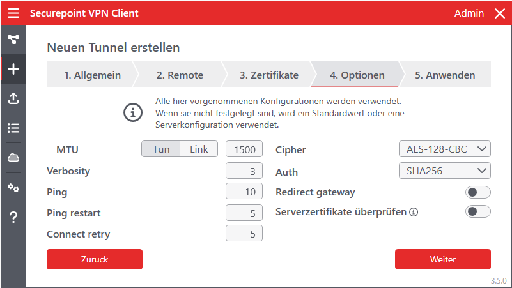This screenshot has height=288, width=512.
Task: Click the plus icon to add tunnel
Action: click(x=13, y=69)
